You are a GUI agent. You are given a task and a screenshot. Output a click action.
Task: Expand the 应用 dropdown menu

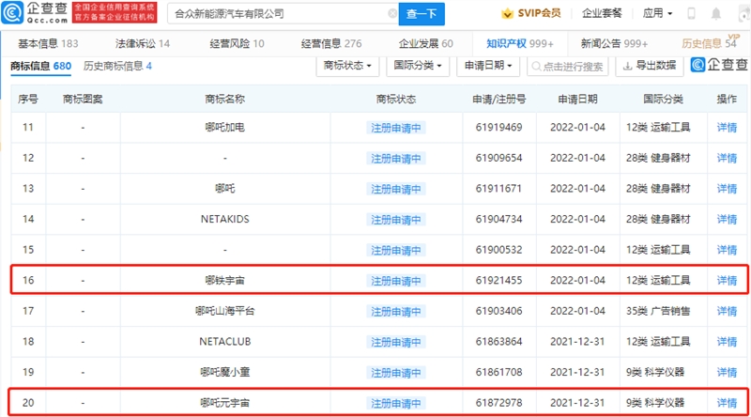click(657, 13)
